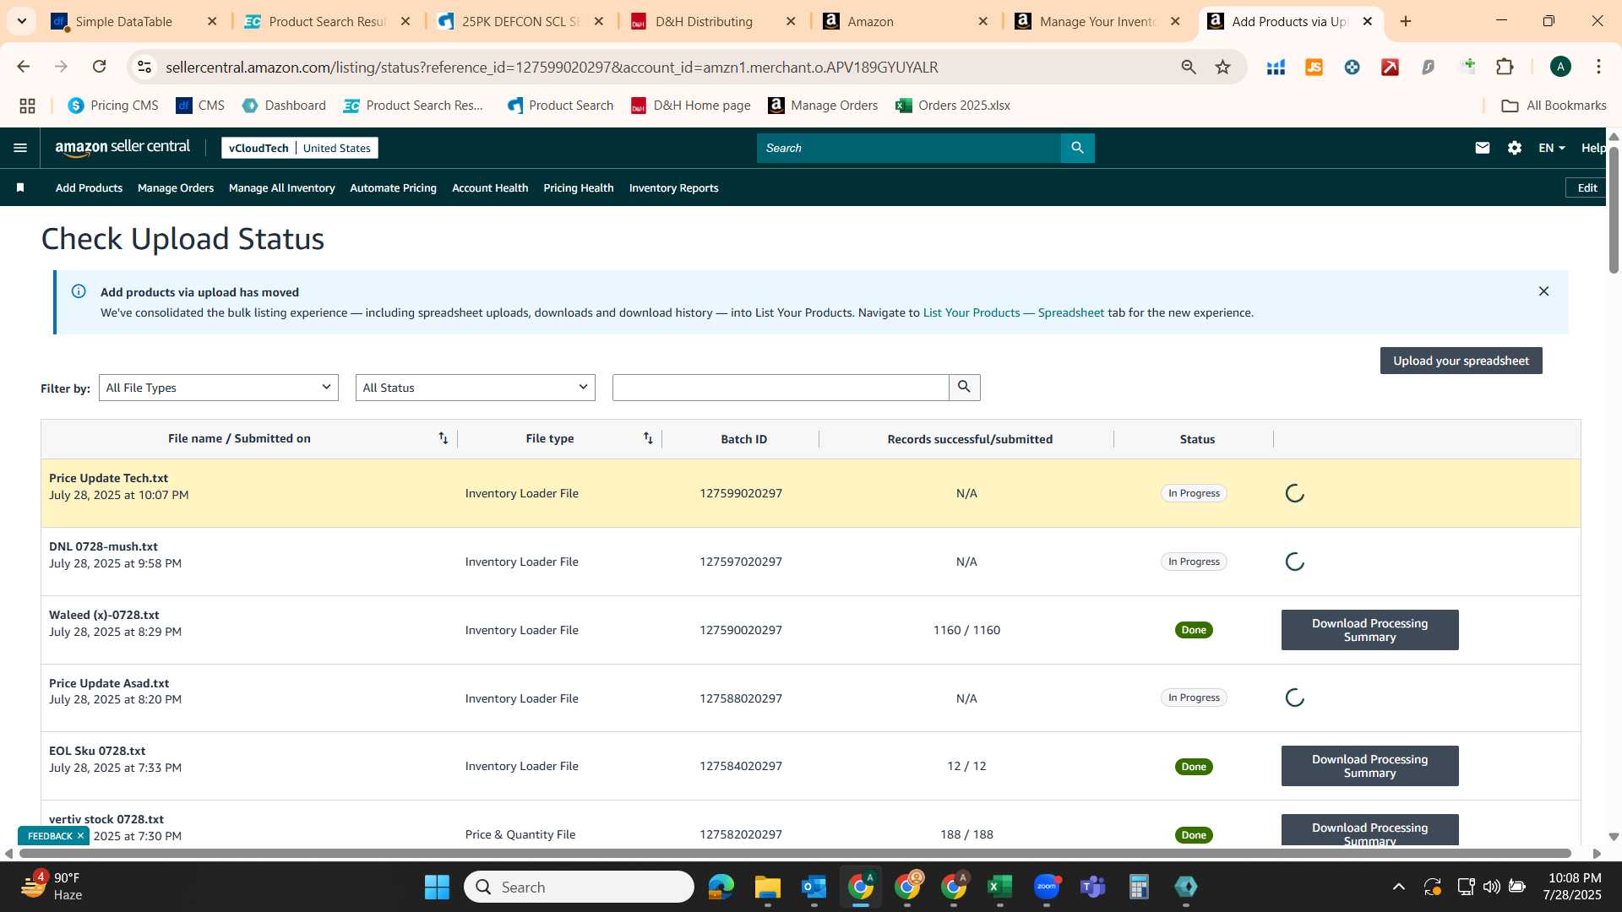Open Inventory Reports in the nav bar
Image resolution: width=1622 pixels, height=912 pixels.
tap(673, 187)
